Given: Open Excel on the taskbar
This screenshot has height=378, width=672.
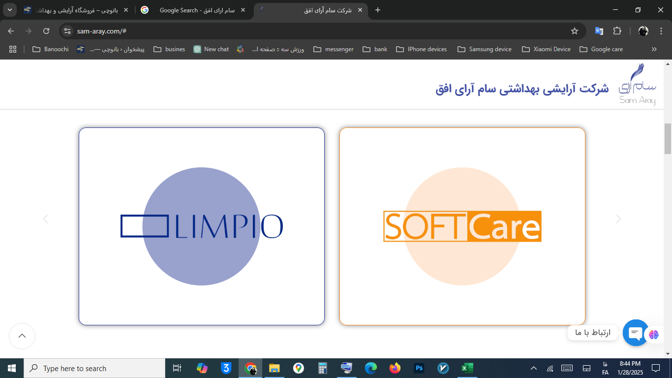Looking at the screenshot, I should [467, 368].
